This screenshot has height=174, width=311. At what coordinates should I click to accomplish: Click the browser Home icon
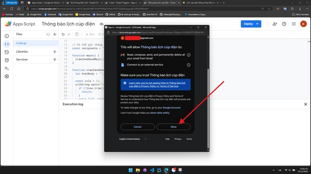[x=19, y=9]
